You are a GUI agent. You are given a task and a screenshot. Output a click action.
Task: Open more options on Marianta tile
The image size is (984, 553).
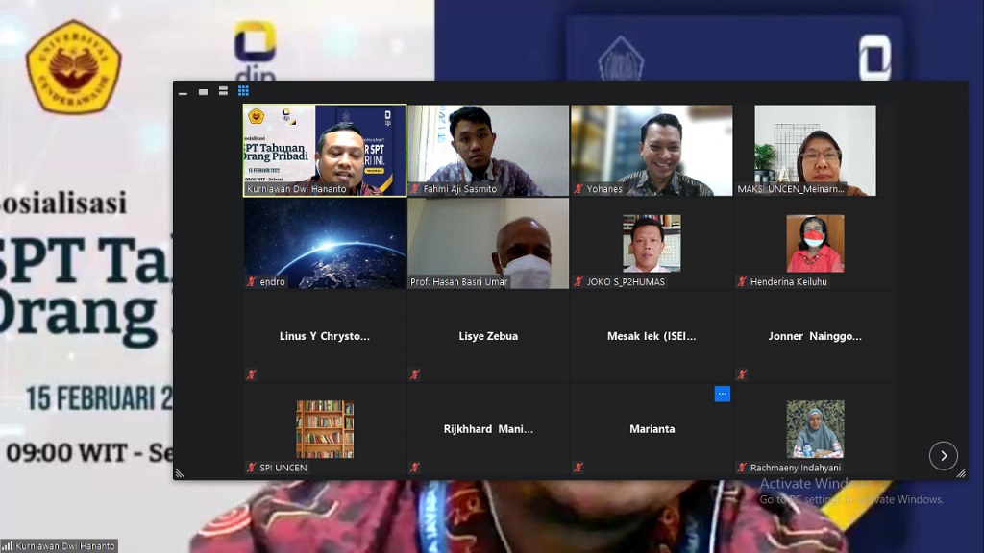click(723, 394)
